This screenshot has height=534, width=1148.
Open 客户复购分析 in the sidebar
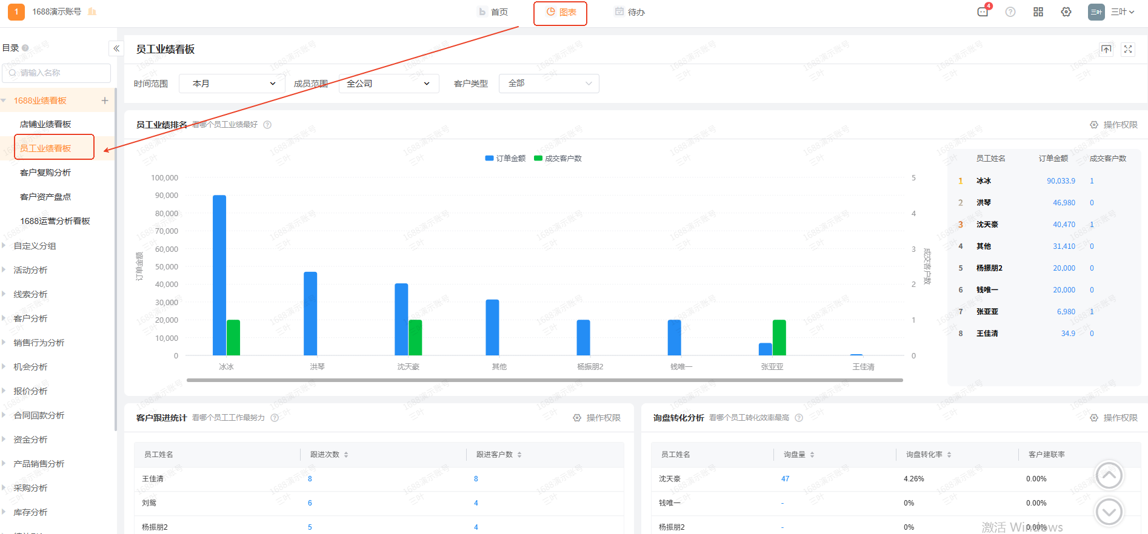45,173
